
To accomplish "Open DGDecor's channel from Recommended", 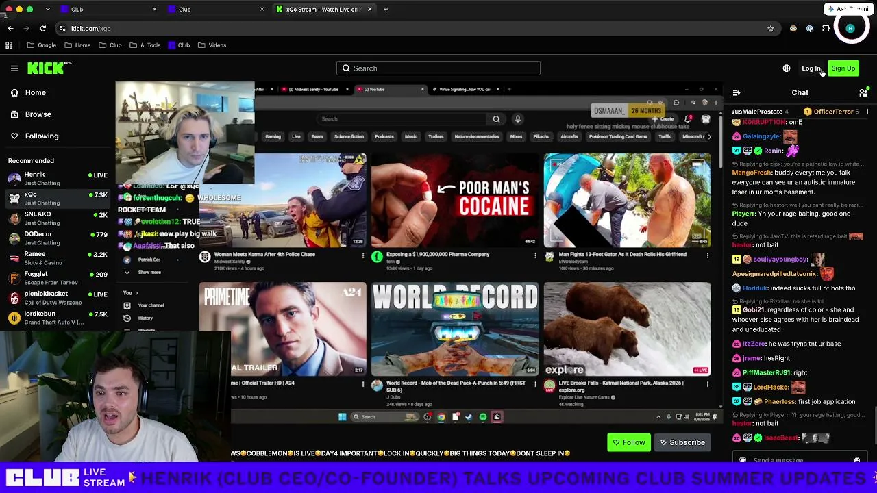I will coord(58,238).
